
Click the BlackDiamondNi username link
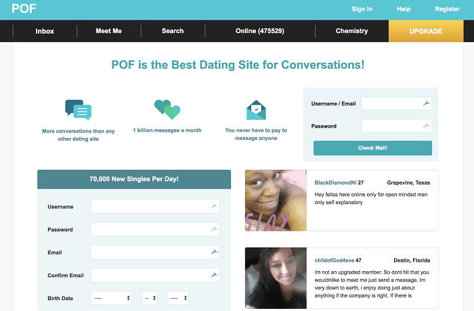[336, 183]
